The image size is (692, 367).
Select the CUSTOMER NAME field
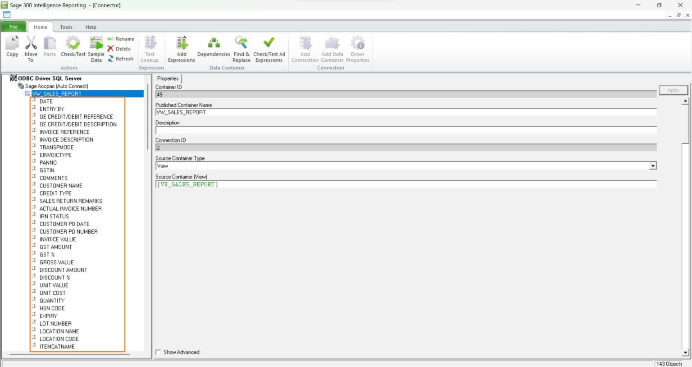click(x=61, y=185)
